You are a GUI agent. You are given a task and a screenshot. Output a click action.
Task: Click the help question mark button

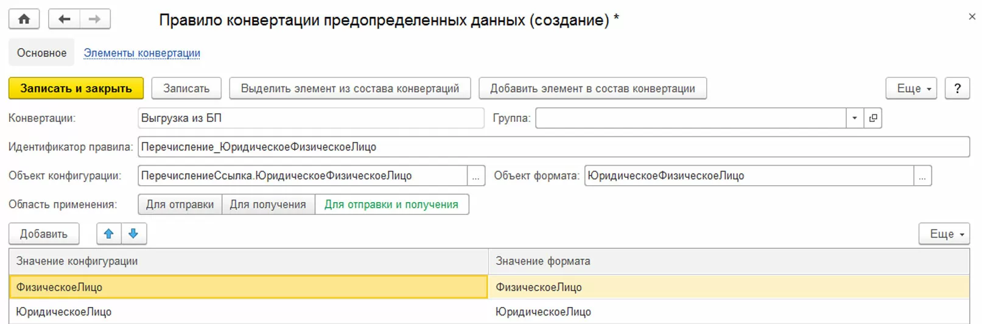(957, 88)
